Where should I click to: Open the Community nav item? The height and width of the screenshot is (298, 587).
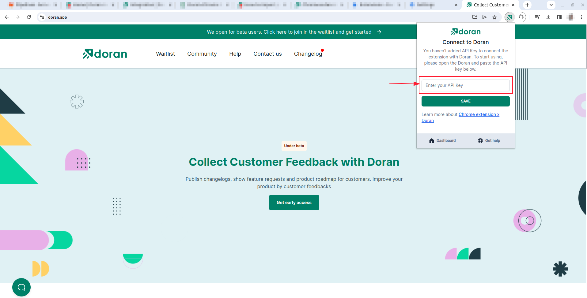[x=202, y=54]
